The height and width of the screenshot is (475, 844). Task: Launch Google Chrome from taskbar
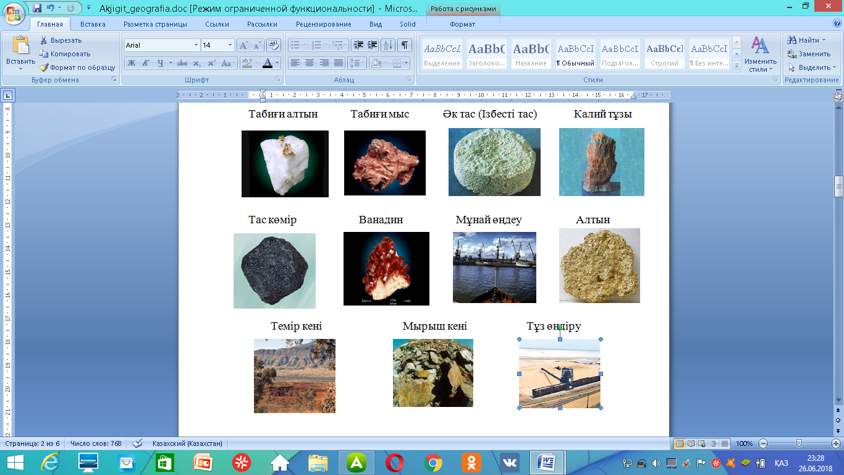[433, 462]
